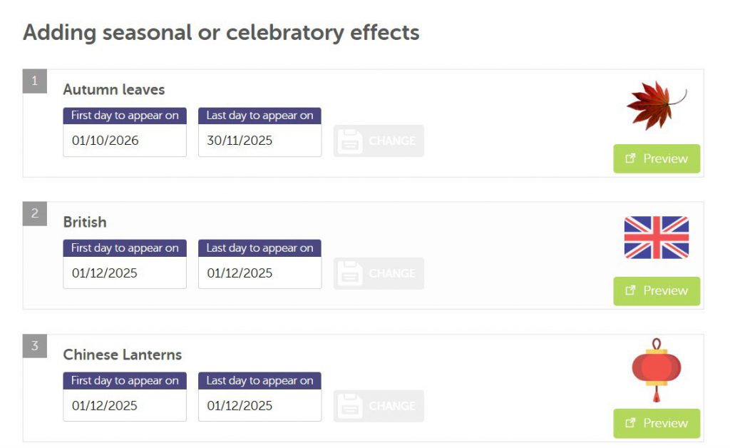Click the save icon in British CHANGE button
The height and width of the screenshot is (448, 730).
(349, 274)
